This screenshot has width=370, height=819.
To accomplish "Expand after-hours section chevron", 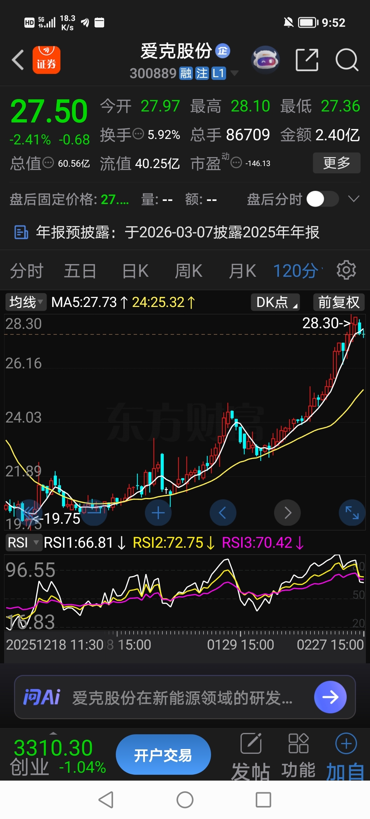I will click(354, 199).
